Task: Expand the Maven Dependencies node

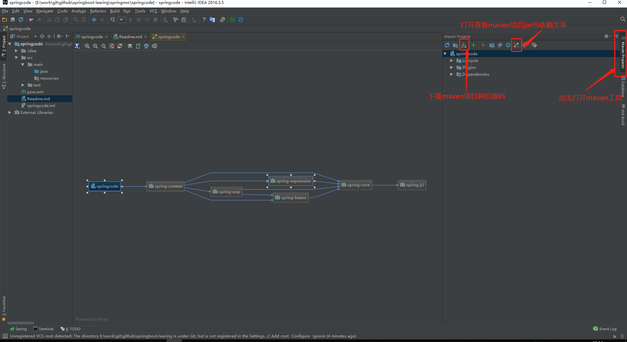Action: [452, 74]
